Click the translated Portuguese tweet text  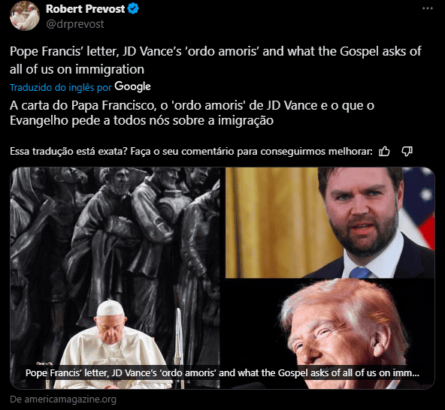[192, 113]
